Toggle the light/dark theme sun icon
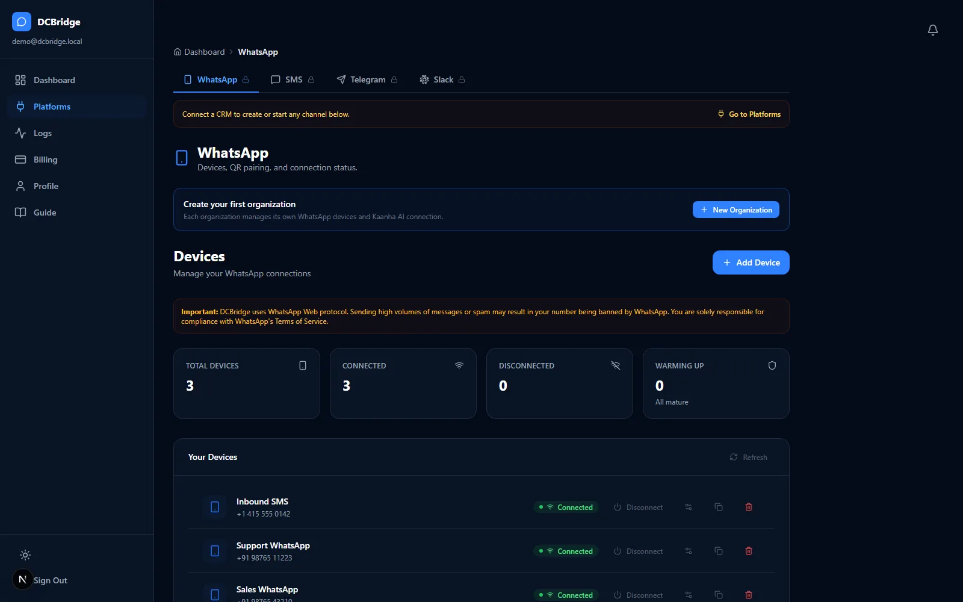Viewport: 963px width, 602px height. click(x=25, y=555)
